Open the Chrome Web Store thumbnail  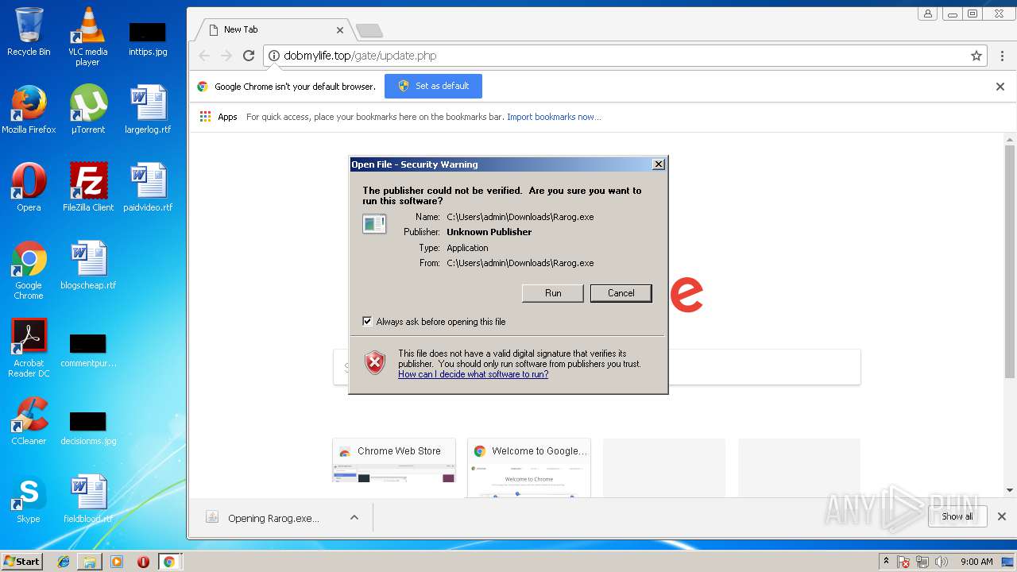coord(394,461)
